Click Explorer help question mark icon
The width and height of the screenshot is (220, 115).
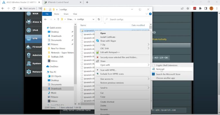[x=150, y=14]
